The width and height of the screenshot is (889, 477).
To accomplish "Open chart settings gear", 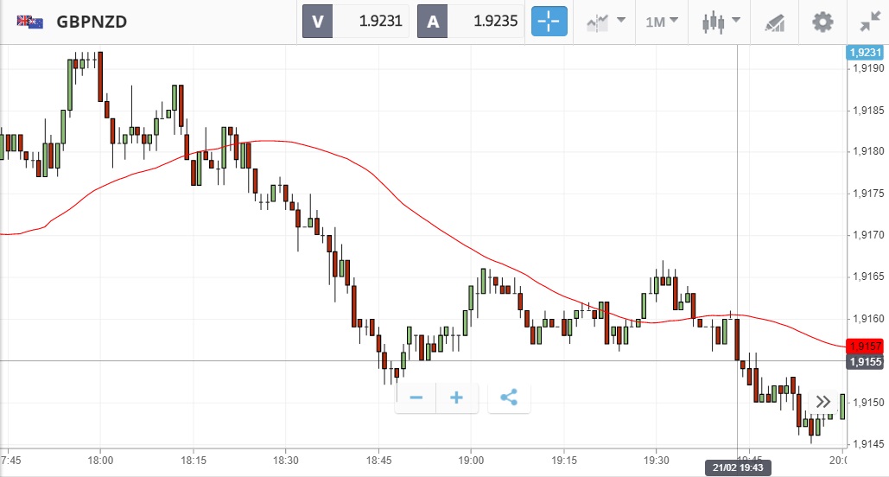I will [822, 22].
